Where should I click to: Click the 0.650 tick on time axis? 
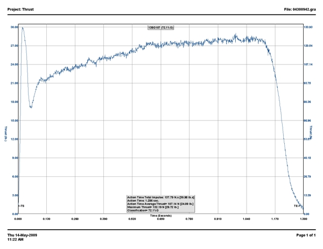pos(160,219)
